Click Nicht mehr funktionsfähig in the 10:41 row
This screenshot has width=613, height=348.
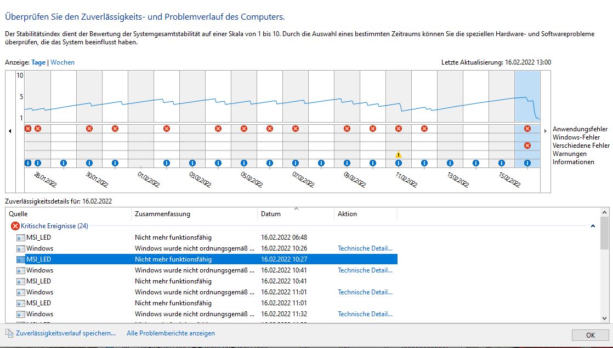[173, 281]
